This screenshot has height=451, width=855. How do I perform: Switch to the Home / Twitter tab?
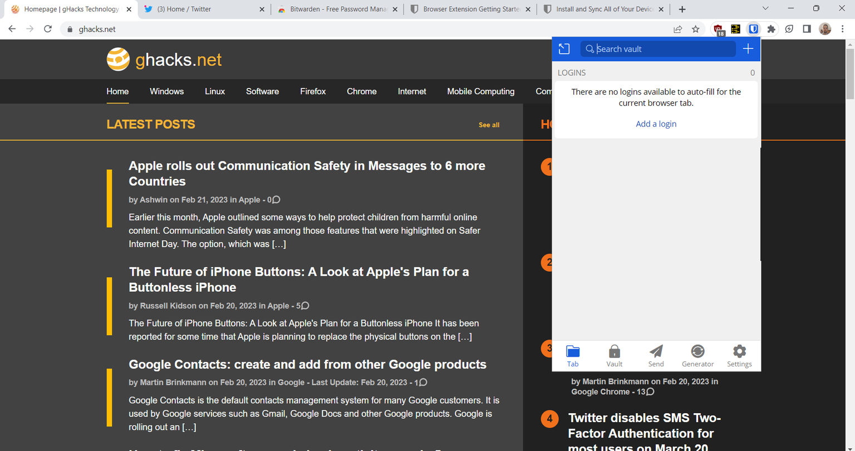(x=204, y=9)
